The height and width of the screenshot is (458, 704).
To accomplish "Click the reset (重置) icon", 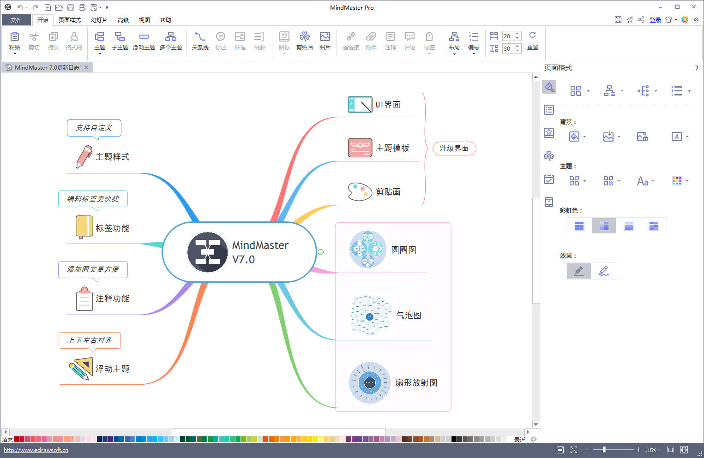I will pyautogui.click(x=533, y=36).
